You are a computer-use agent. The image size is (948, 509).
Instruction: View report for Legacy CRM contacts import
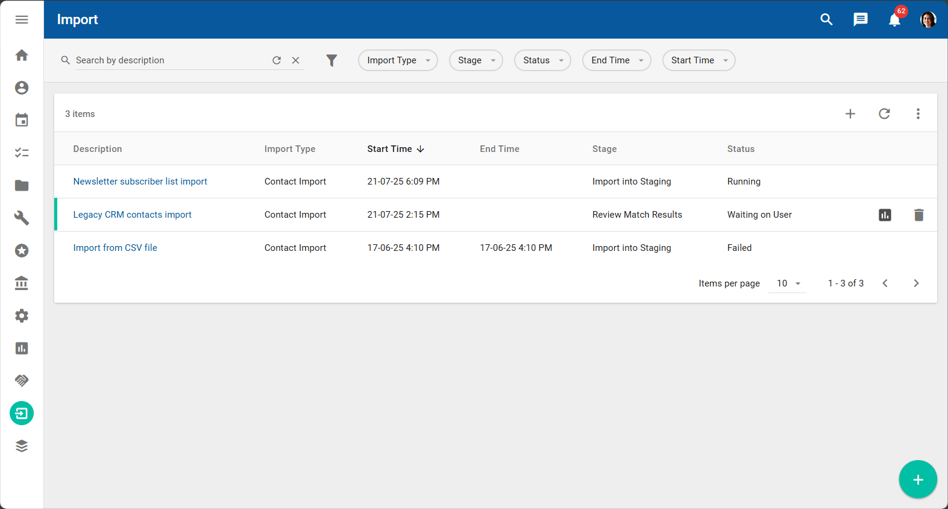pos(885,215)
